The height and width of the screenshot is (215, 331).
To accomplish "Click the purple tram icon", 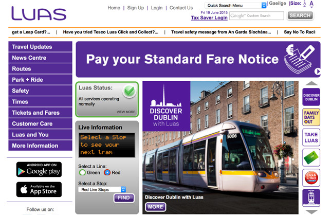I will coord(311,198).
